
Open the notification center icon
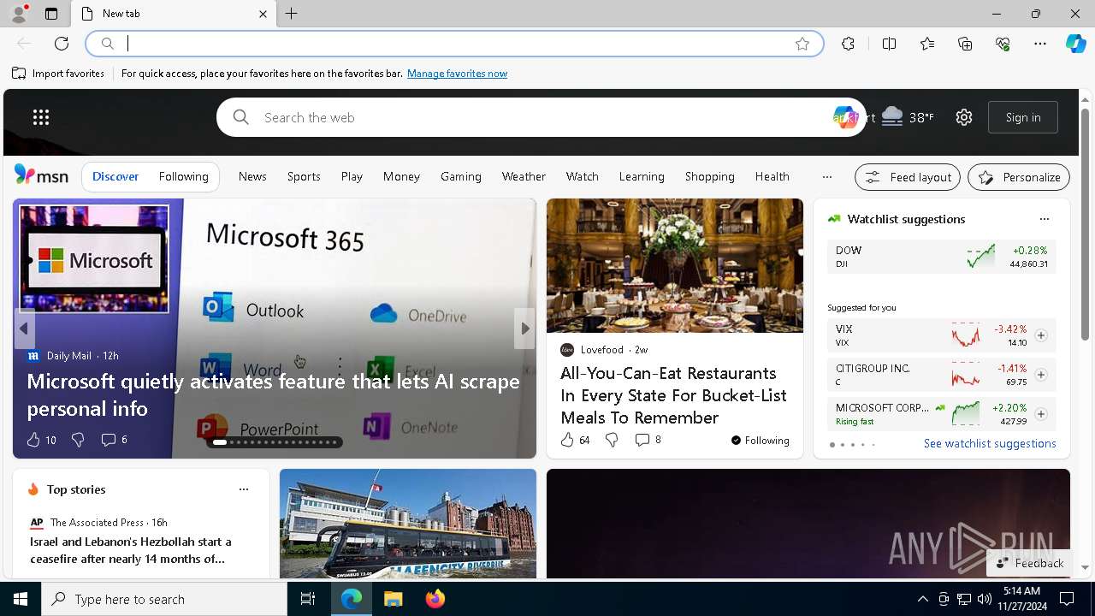(x=1067, y=599)
